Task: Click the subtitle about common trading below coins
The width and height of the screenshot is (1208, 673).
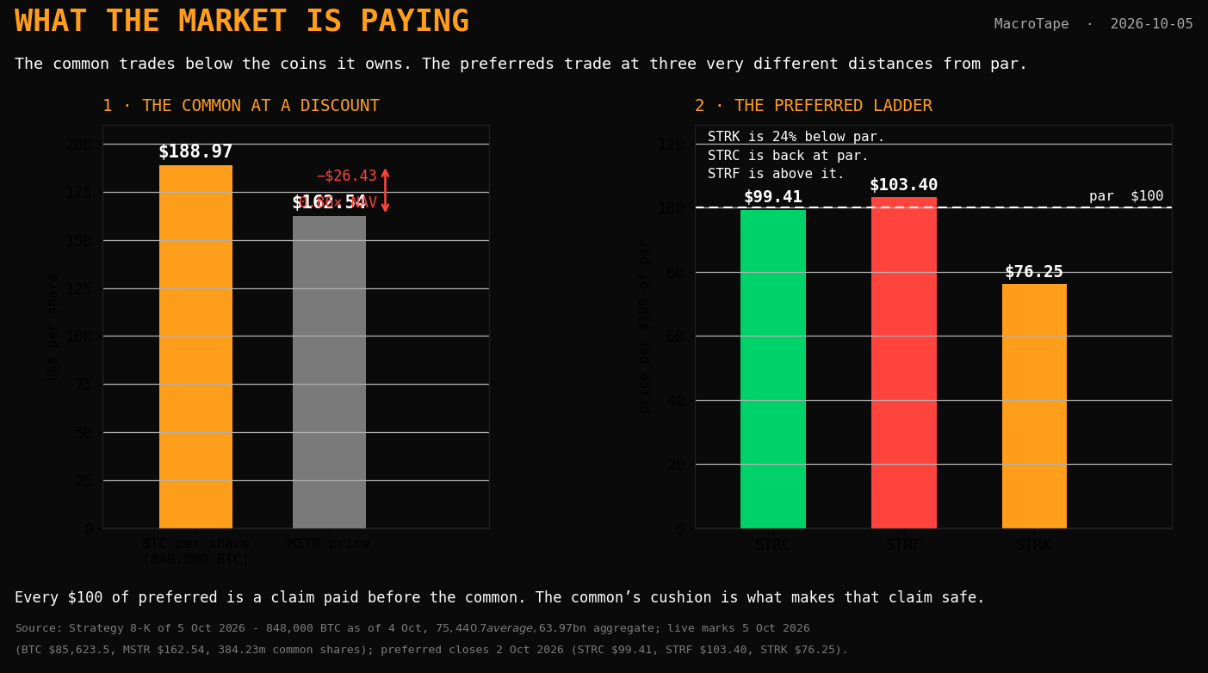Action: (x=521, y=65)
